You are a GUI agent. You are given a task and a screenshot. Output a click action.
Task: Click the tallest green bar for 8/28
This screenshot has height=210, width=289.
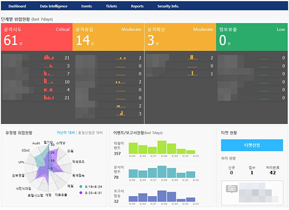(x=162, y=147)
